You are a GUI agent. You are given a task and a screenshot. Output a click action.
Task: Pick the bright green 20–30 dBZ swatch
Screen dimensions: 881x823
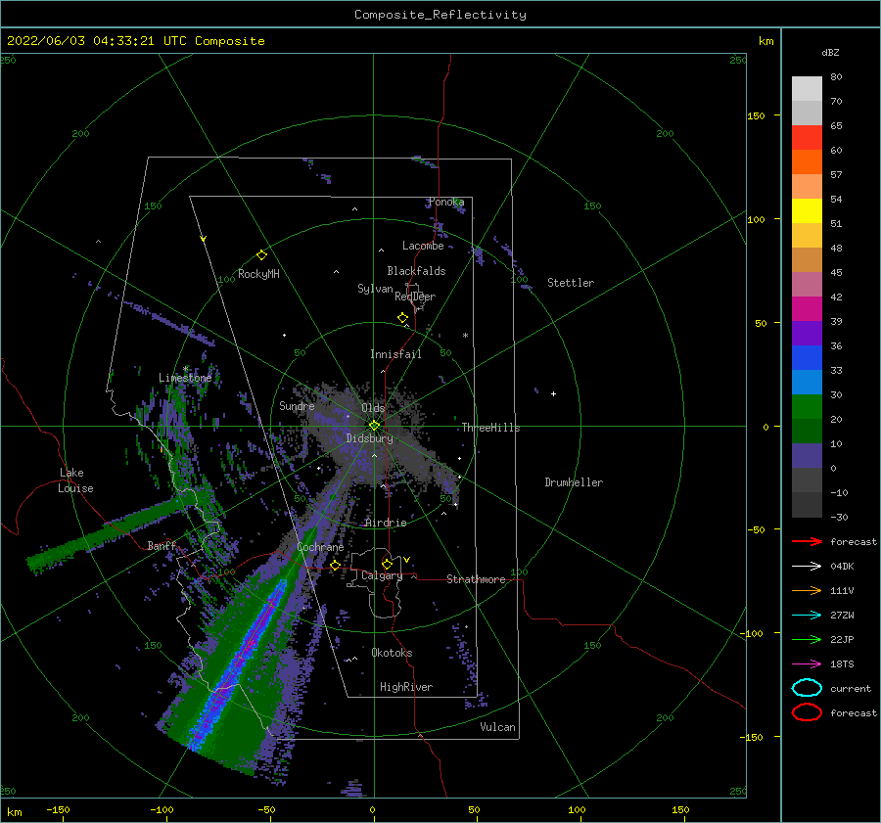point(807,407)
